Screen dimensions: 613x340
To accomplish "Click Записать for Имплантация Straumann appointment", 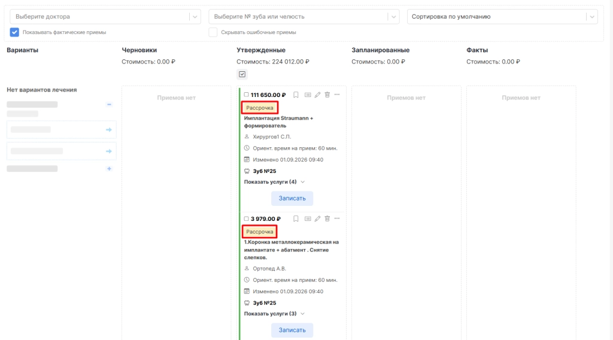I will click(x=292, y=198).
